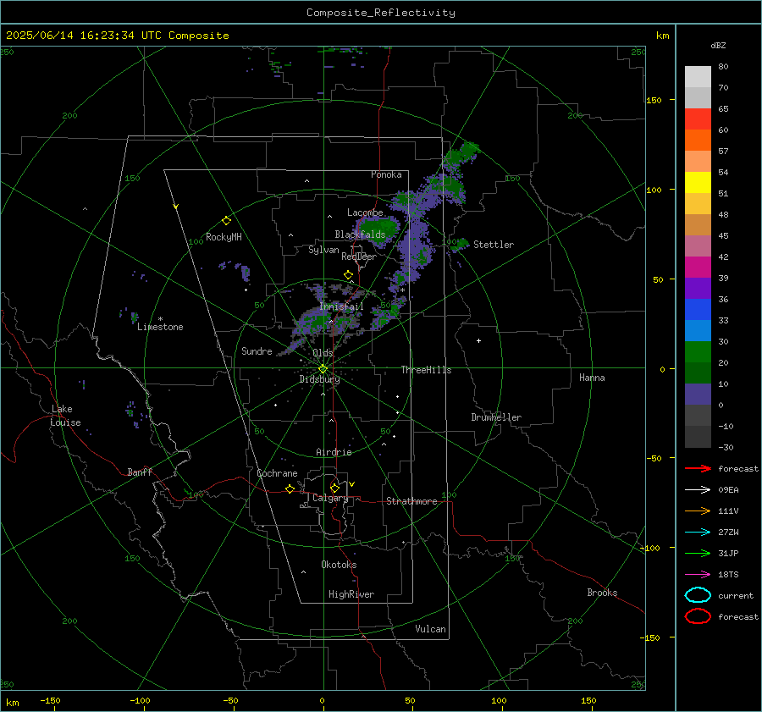Click the yellow v marker east of Calgary

coord(352,484)
